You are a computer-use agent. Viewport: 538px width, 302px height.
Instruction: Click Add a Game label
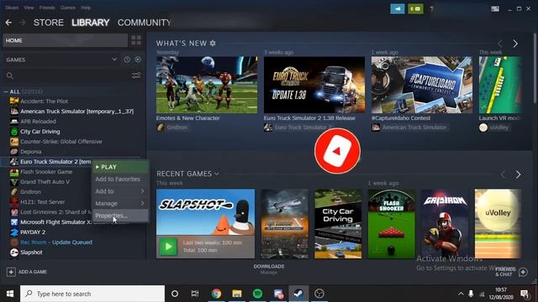[x=33, y=272]
